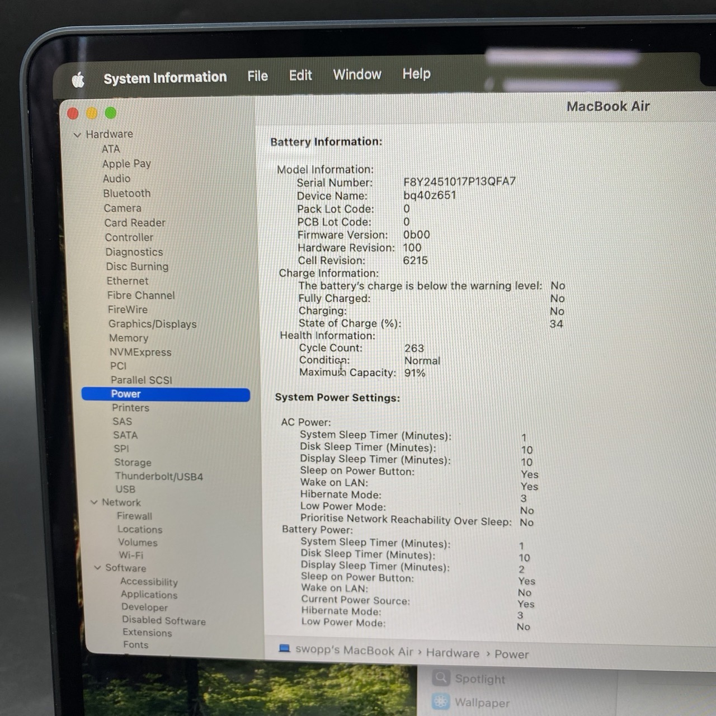Open the Help menu
The height and width of the screenshot is (716, 716).
coord(416,74)
